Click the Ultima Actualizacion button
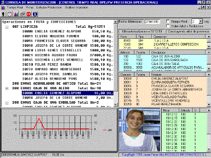This screenshot has height=158, width=211. coord(142,31)
